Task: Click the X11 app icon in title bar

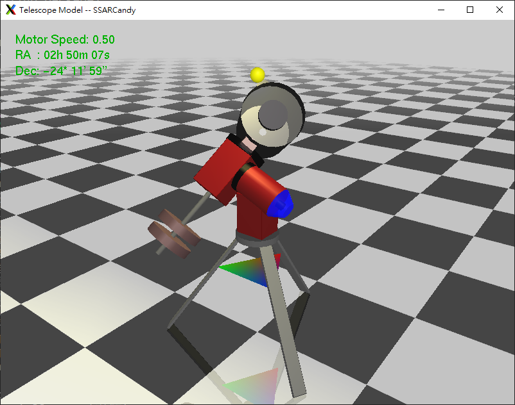Action: pyautogui.click(x=11, y=10)
